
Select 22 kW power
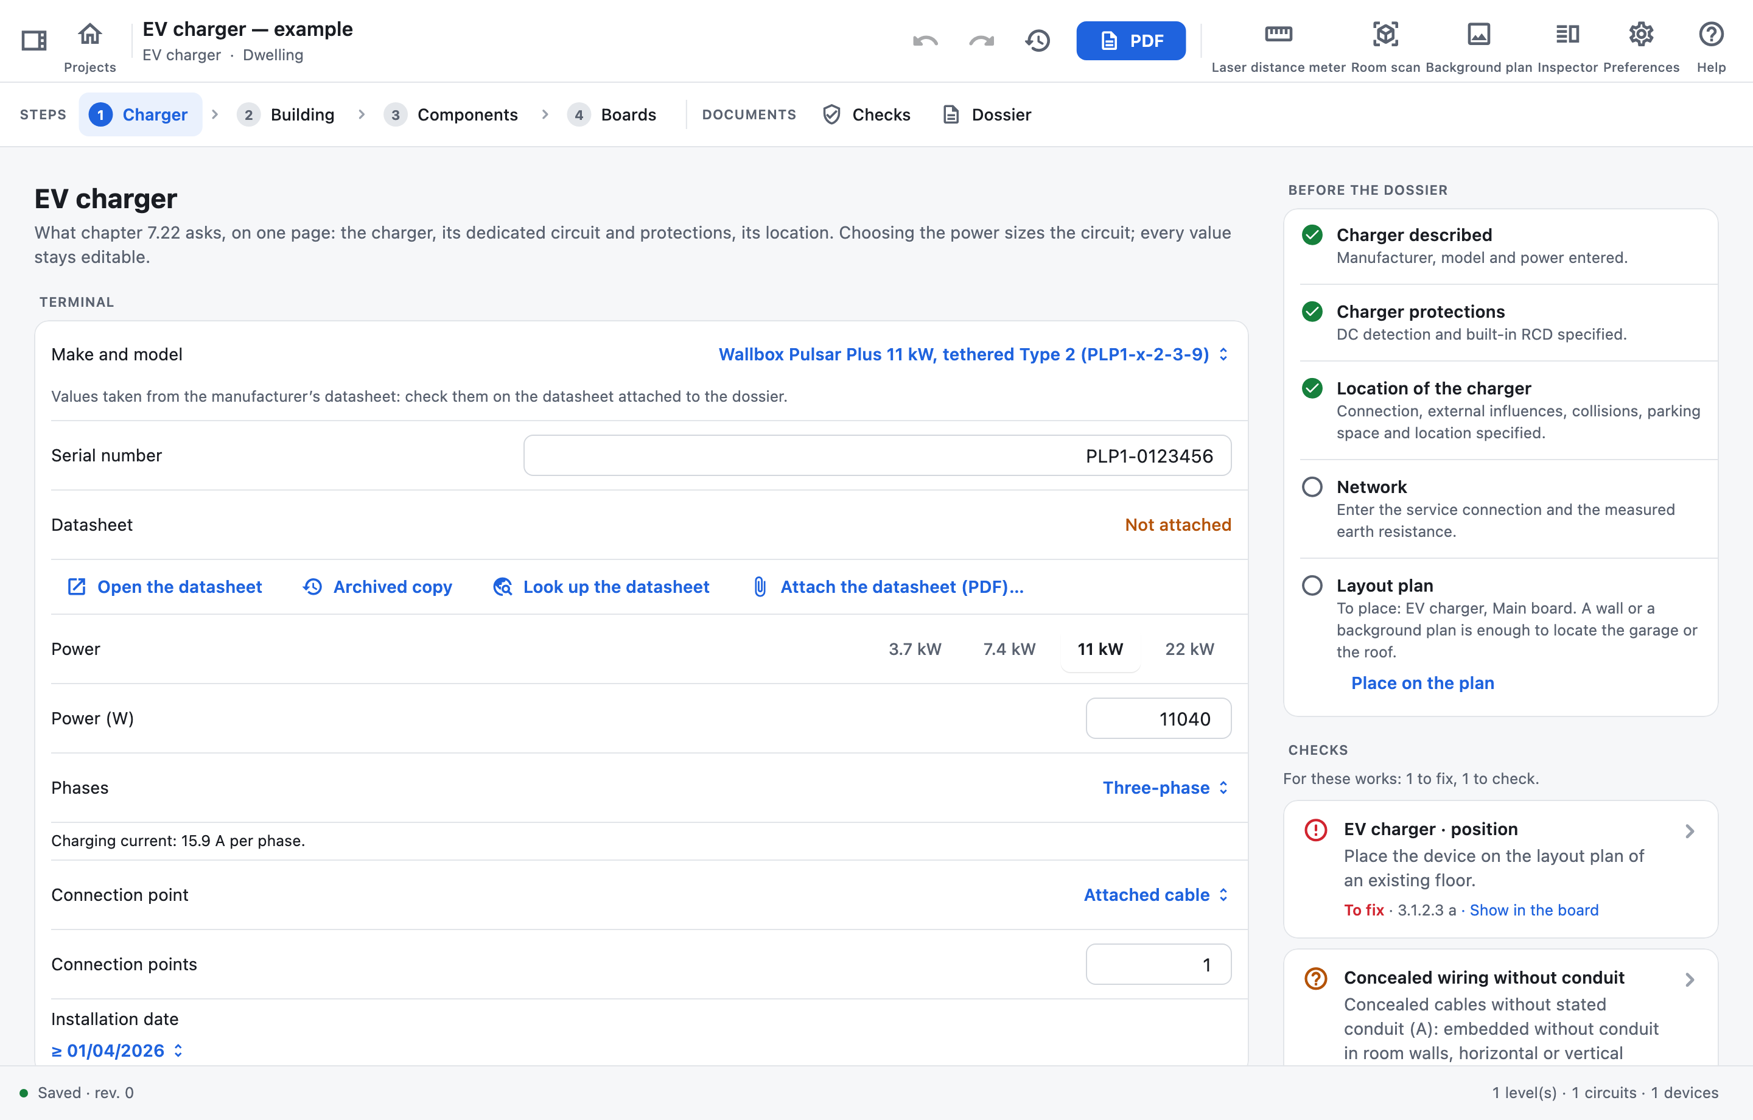pyautogui.click(x=1189, y=649)
